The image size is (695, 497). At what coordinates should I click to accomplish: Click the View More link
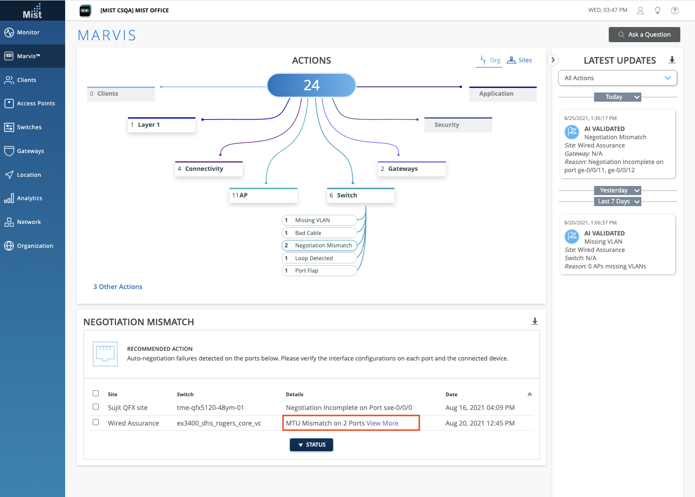(383, 423)
